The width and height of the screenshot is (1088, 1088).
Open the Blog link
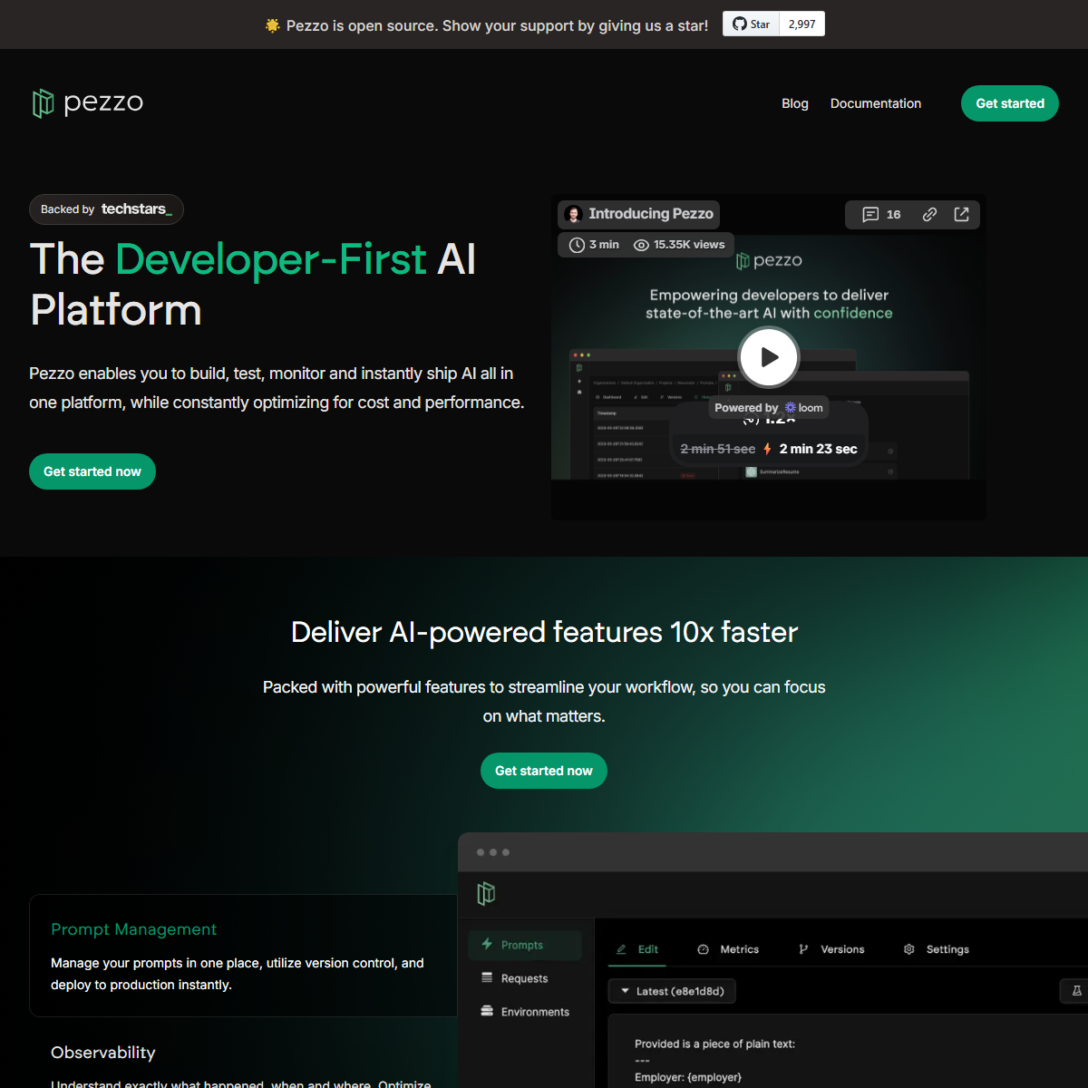(794, 103)
